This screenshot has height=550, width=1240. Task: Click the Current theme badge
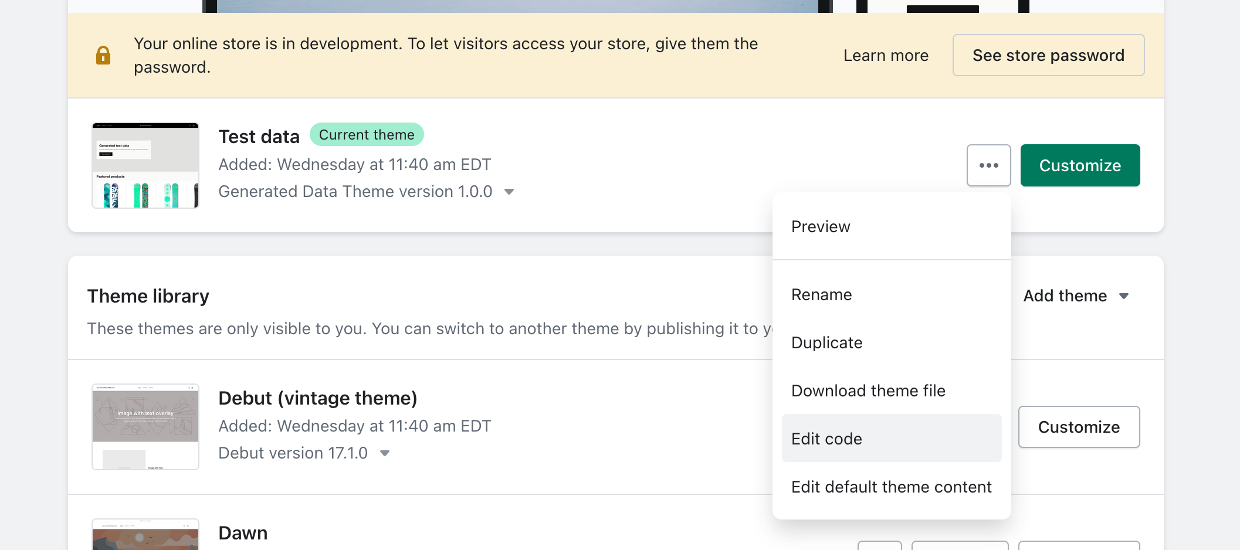click(x=367, y=134)
